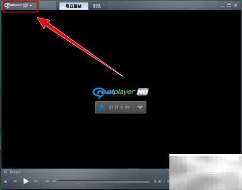Click the rewind button
Image resolution: width=242 pixels, height=190 pixels.
pyautogui.click(x=47, y=182)
